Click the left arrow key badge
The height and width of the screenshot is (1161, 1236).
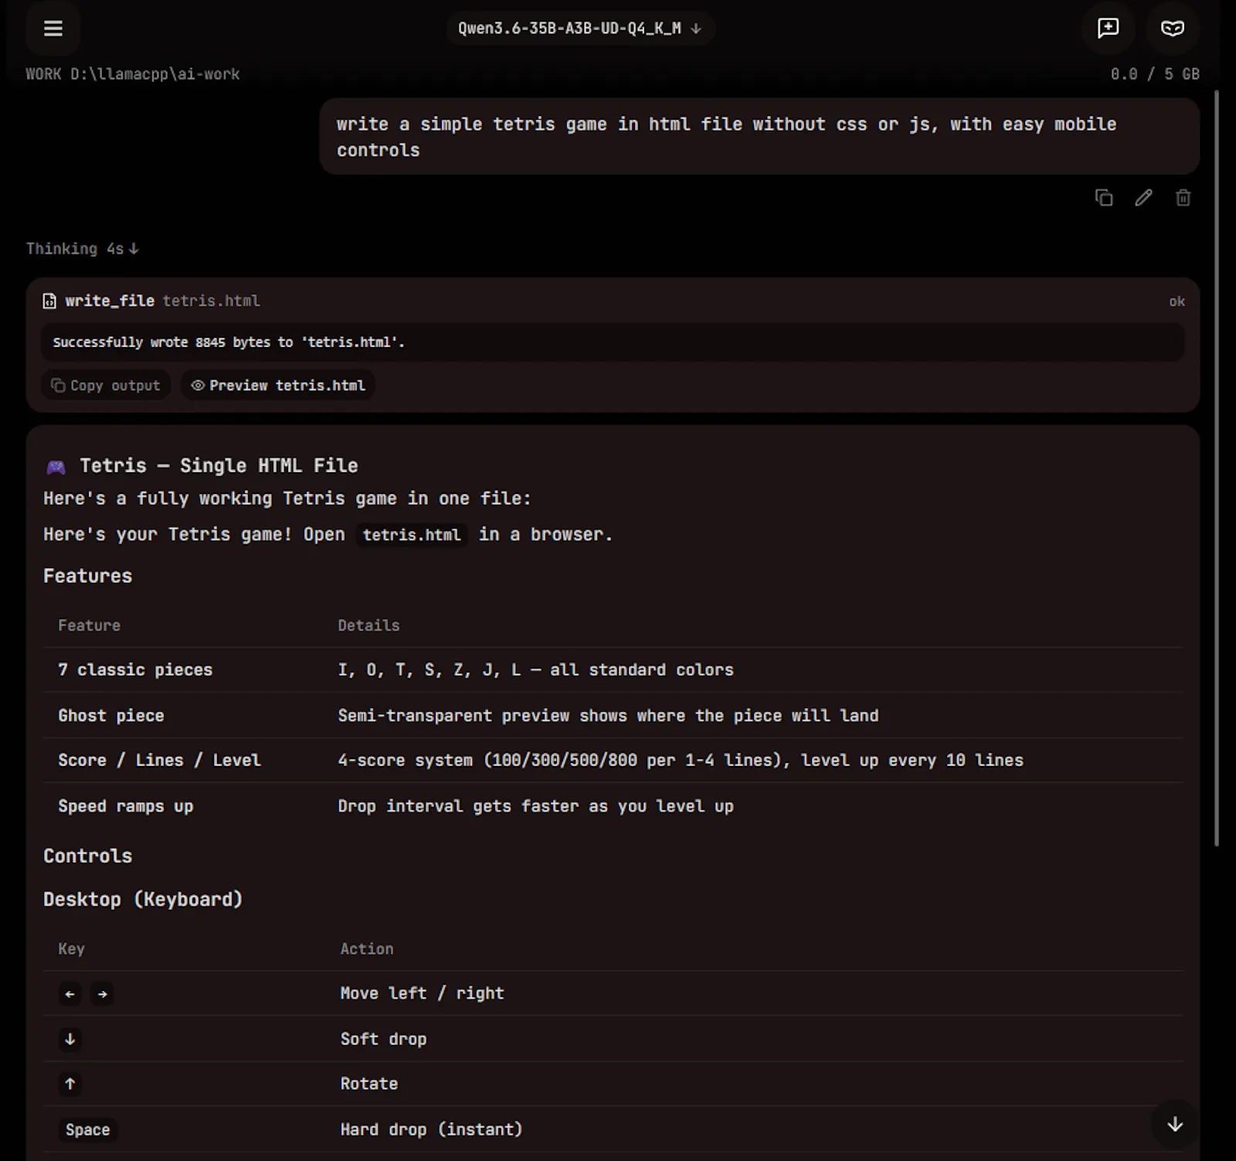[70, 994]
